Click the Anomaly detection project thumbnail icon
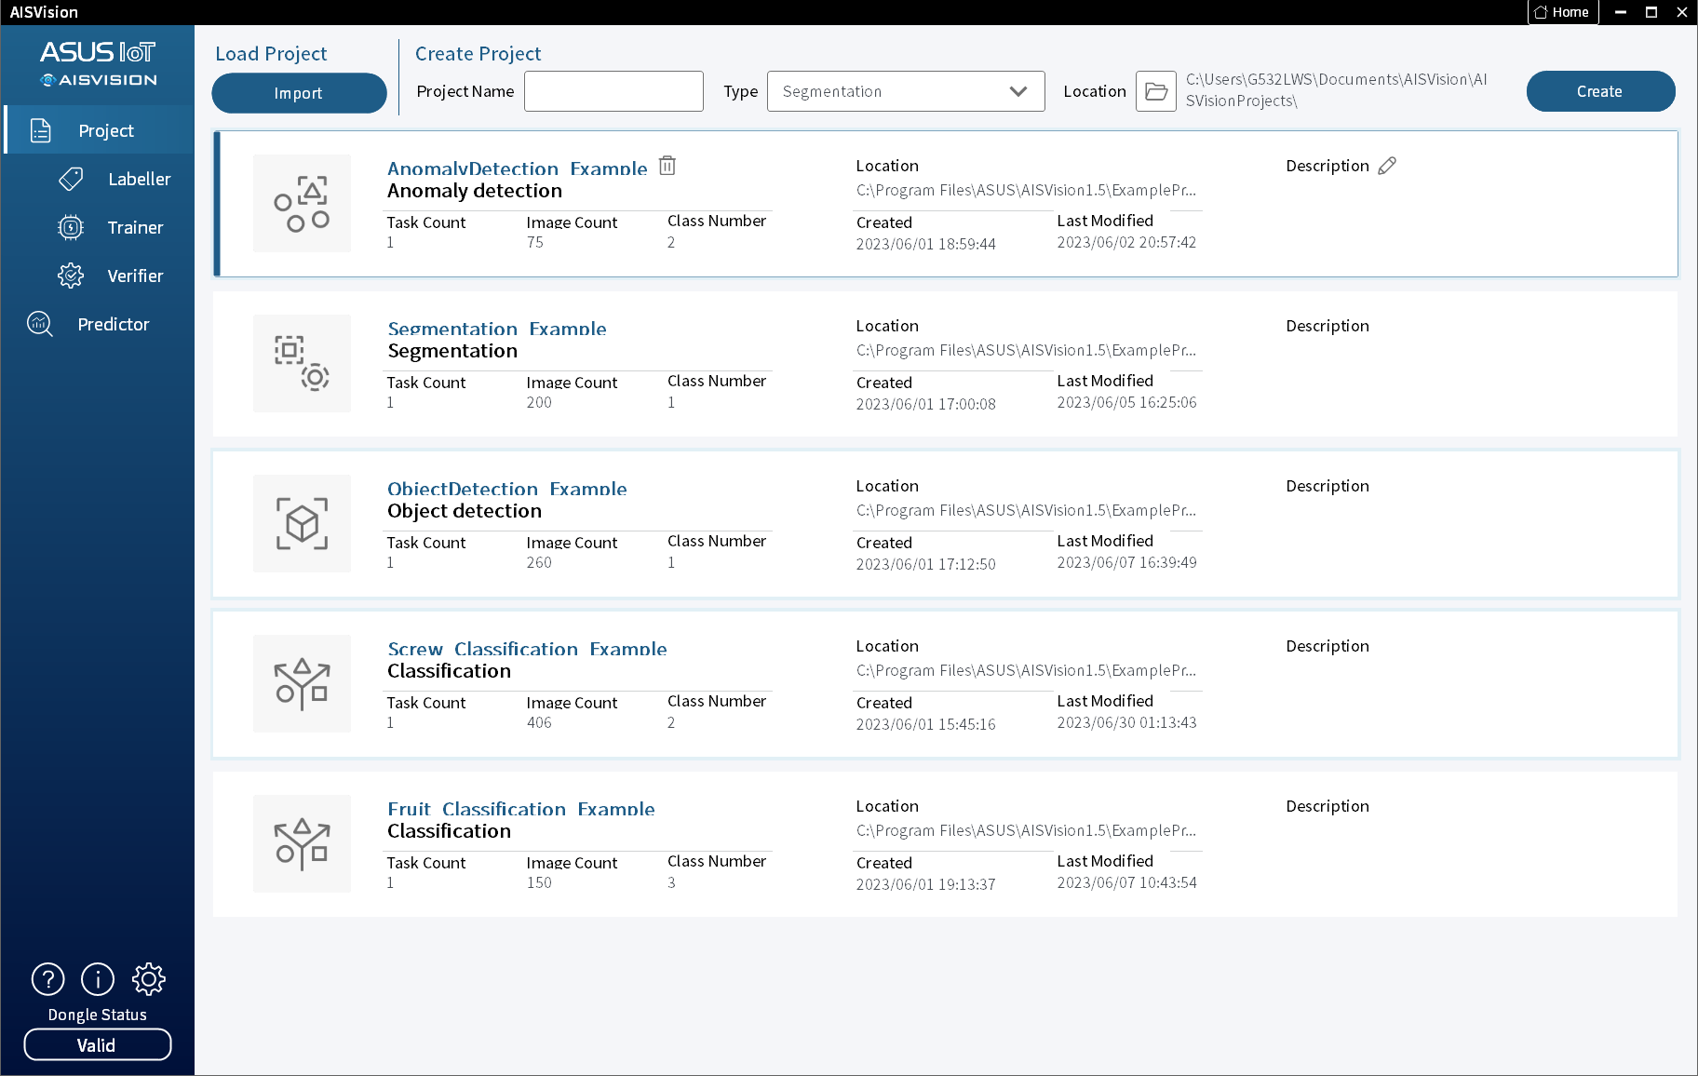Image resolution: width=1698 pixels, height=1076 pixels. coord(302,203)
